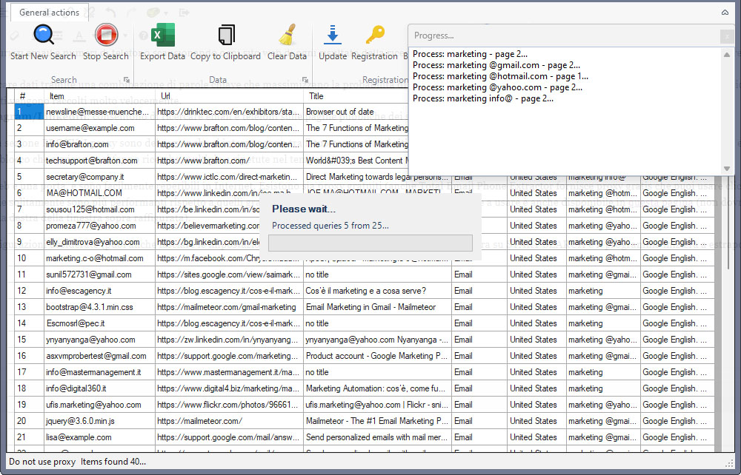Select the secretary@company.it item
This screenshot has width=741, height=475.
[100, 177]
